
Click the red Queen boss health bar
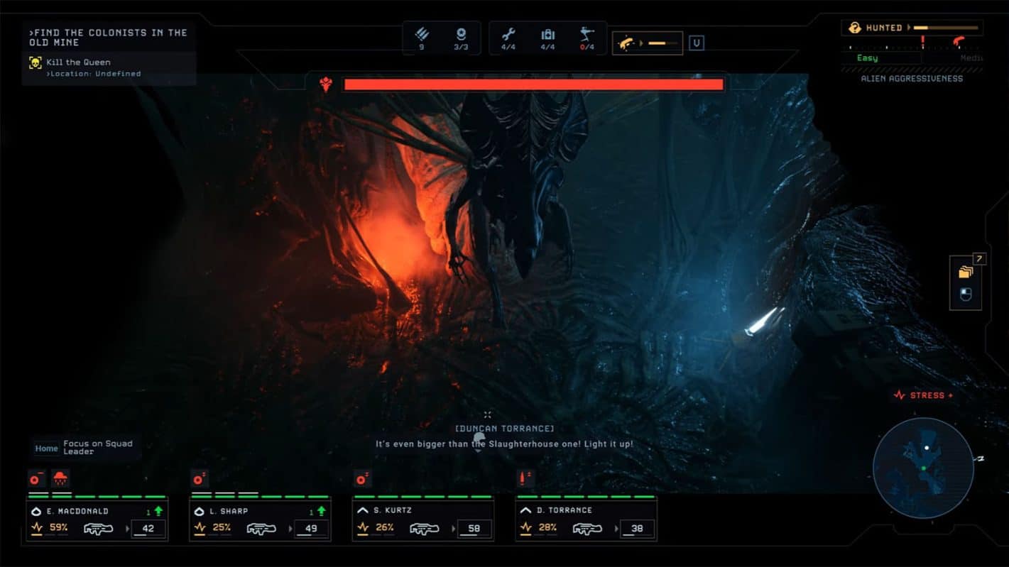[534, 84]
